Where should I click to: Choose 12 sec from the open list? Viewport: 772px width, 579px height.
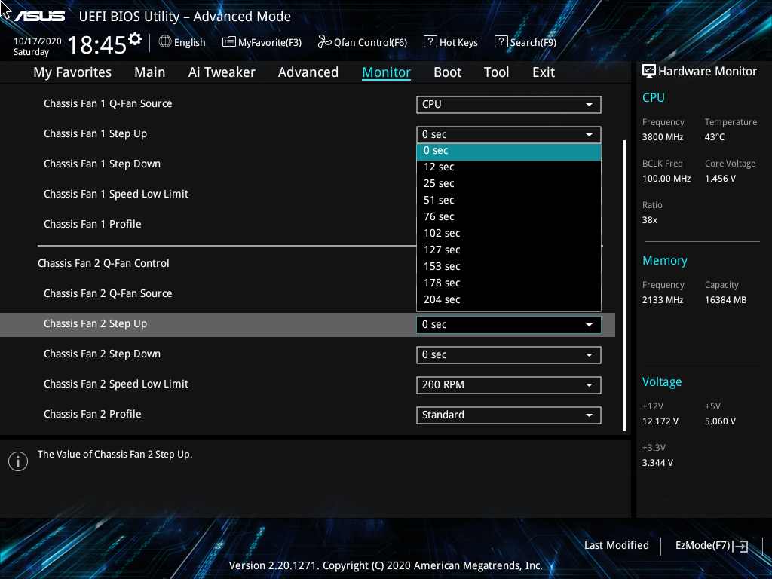(x=509, y=167)
